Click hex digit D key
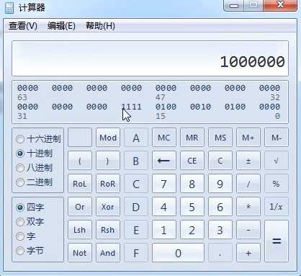Screen dimensions: 301x276 (x=136, y=207)
